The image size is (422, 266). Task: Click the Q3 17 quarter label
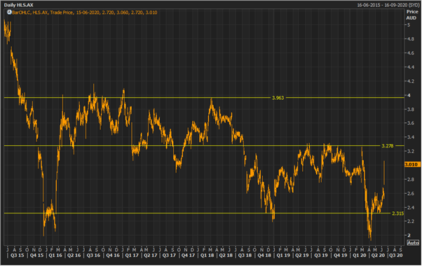click(169, 255)
